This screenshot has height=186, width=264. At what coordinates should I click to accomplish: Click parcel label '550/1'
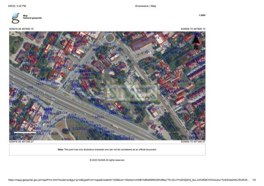(101, 93)
